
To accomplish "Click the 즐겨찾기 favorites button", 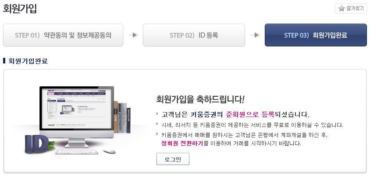I will pos(351,8).
